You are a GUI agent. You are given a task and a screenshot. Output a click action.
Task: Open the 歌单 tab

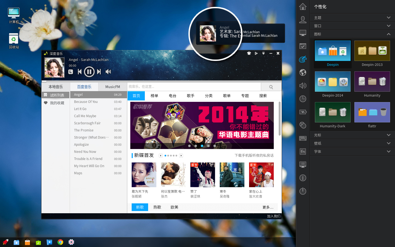227,96
